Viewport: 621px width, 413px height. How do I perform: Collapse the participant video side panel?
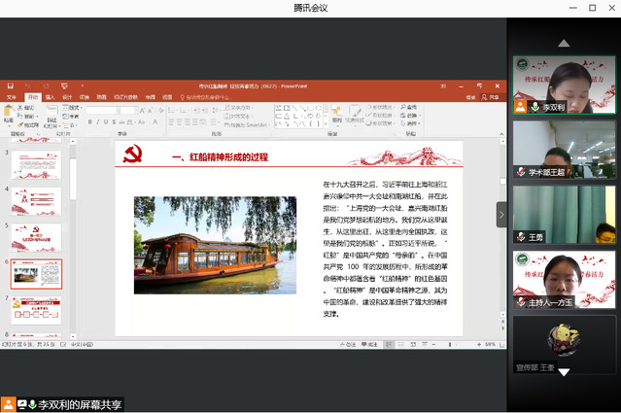pos(501,214)
